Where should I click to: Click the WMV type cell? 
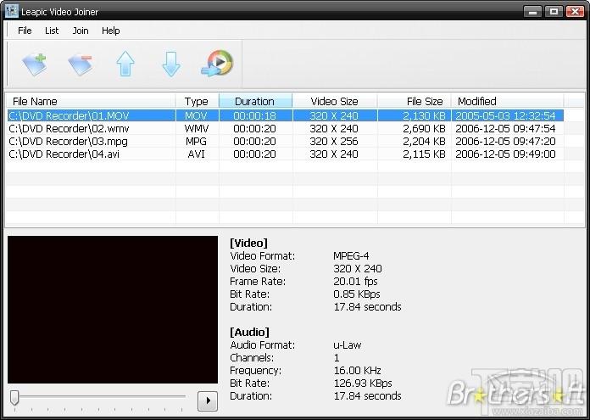click(196, 128)
